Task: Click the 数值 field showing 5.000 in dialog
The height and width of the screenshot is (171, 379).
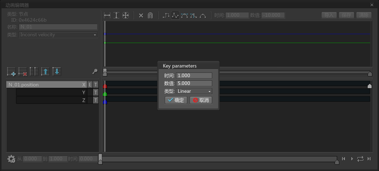Action: pyautogui.click(x=194, y=83)
